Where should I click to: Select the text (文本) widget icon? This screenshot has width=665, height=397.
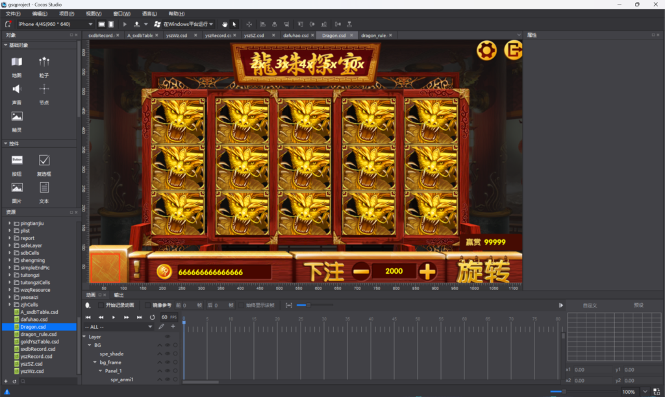(x=44, y=187)
